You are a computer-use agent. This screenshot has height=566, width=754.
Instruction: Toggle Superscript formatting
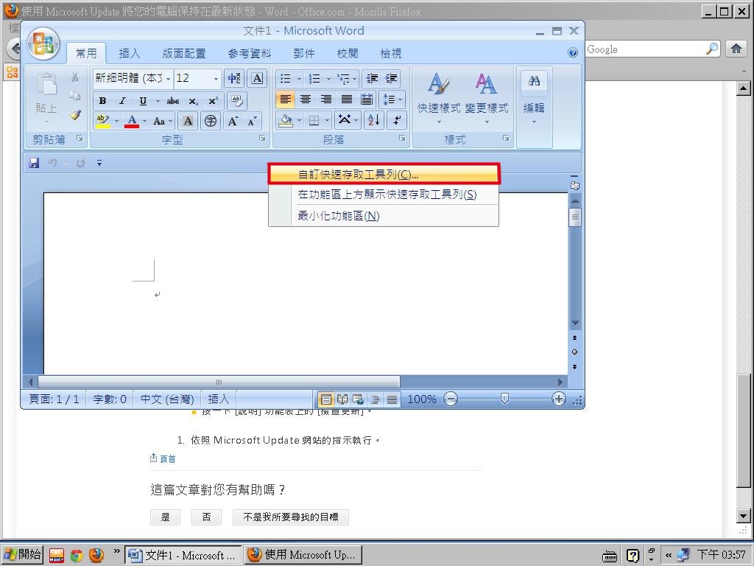pos(213,101)
